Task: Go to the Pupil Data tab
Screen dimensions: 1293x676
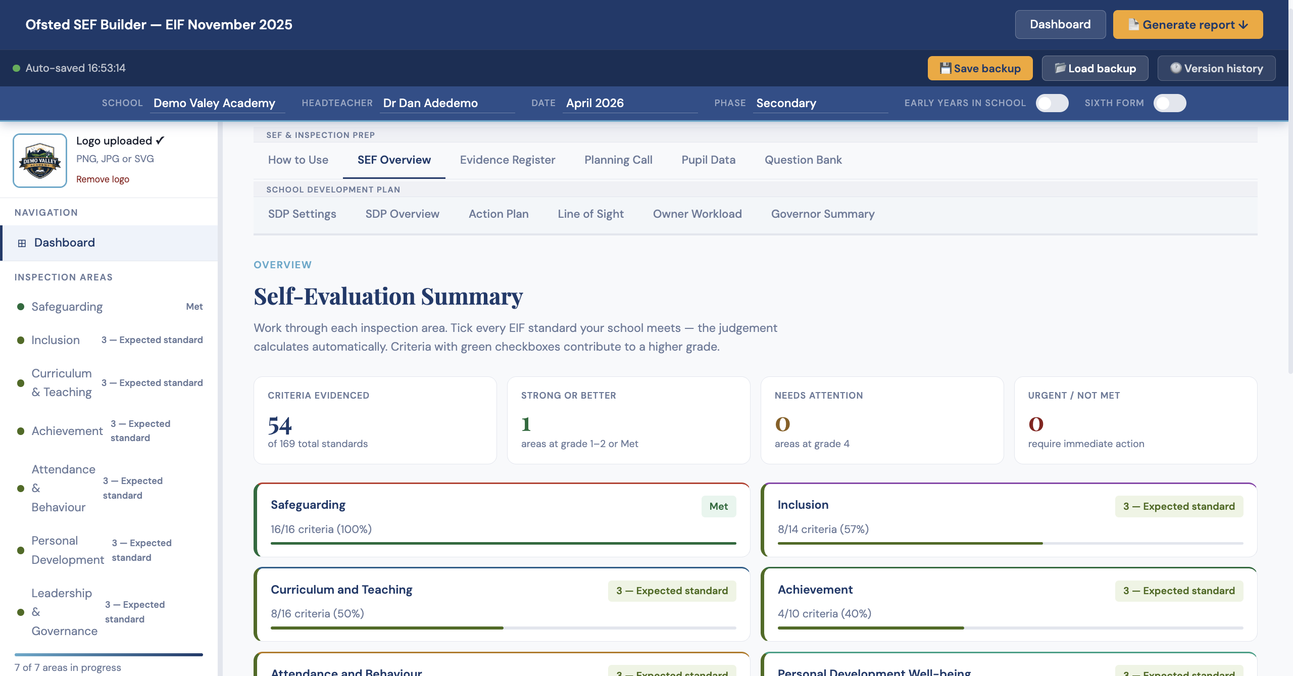Action: (x=708, y=160)
